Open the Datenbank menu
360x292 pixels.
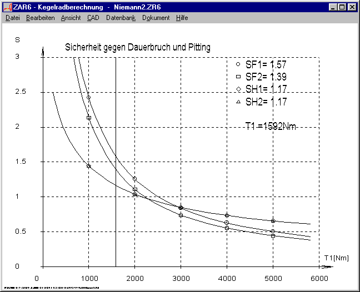pos(121,18)
